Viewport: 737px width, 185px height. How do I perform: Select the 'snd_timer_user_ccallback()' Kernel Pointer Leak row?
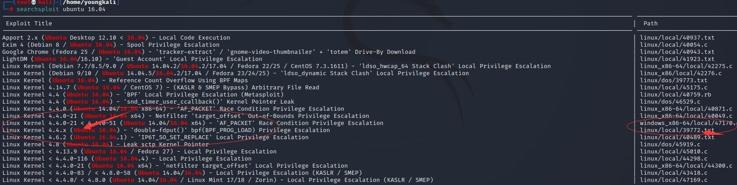(x=148, y=102)
